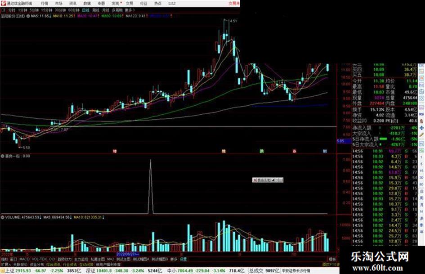The height and width of the screenshot is (274, 425).
Task: Click the MA10: 11.25 value label
Action: (64, 16)
